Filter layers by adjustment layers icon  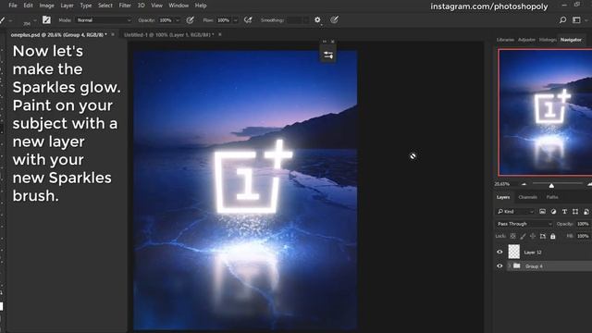[553, 212]
